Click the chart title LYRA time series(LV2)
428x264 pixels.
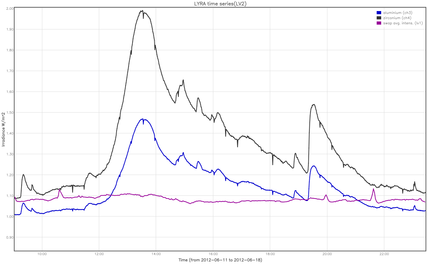(220, 3)
